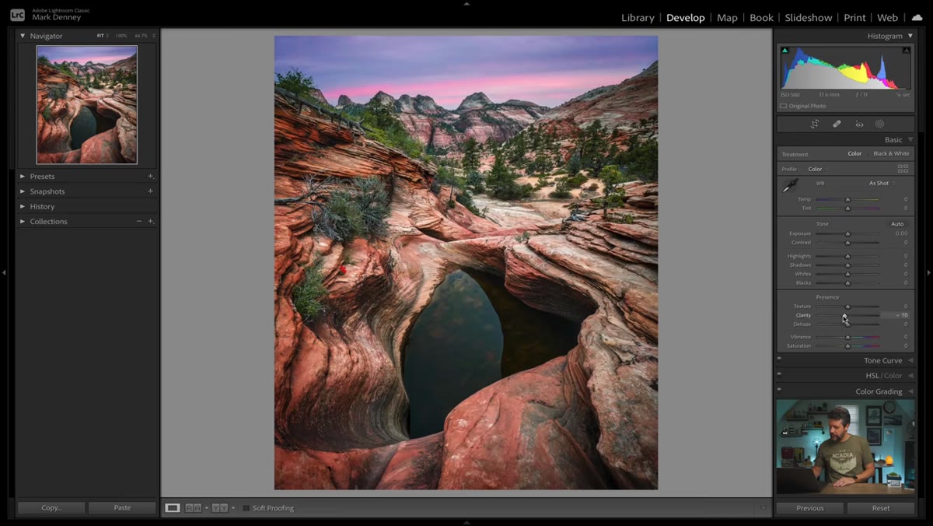Screen dimensions: 933x526
Task: Select Before/After YY view icon
Action: pyautogui.click(x=220, y=508)
